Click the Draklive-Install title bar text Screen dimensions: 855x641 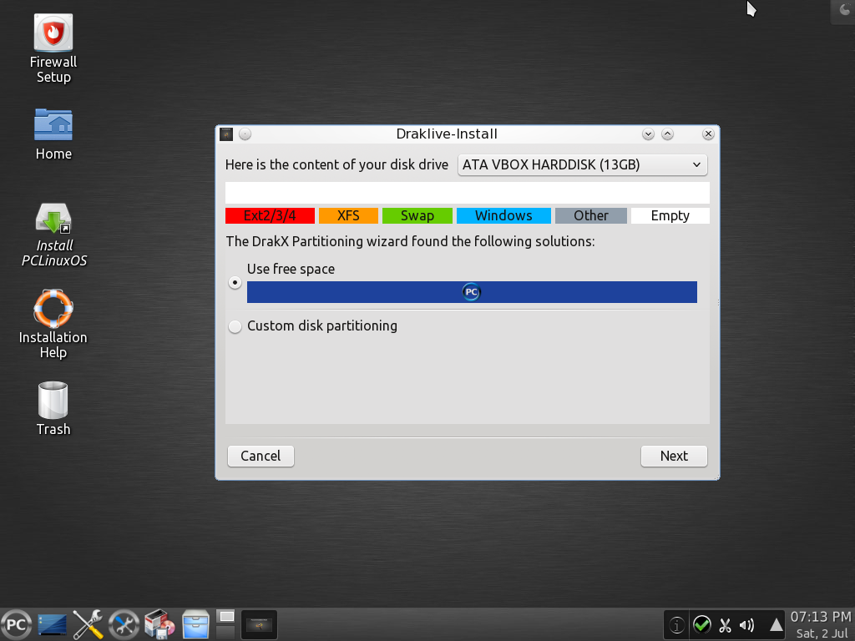[x=447, y=134]
